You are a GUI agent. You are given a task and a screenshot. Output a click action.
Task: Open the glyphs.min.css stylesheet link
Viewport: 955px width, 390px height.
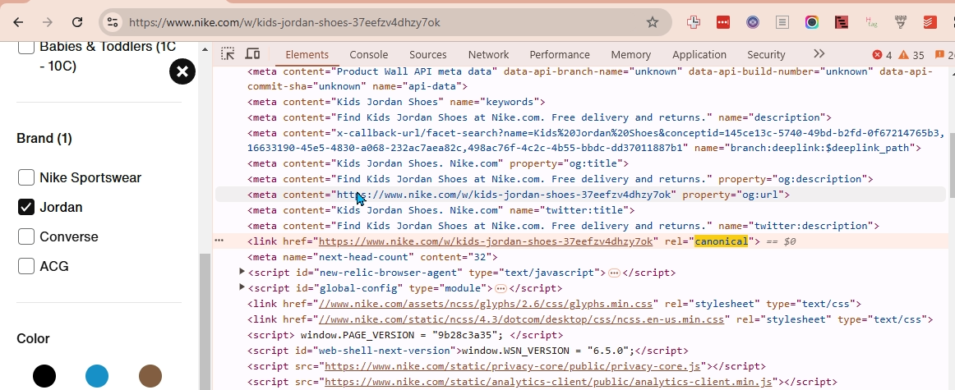click(486, 304)
